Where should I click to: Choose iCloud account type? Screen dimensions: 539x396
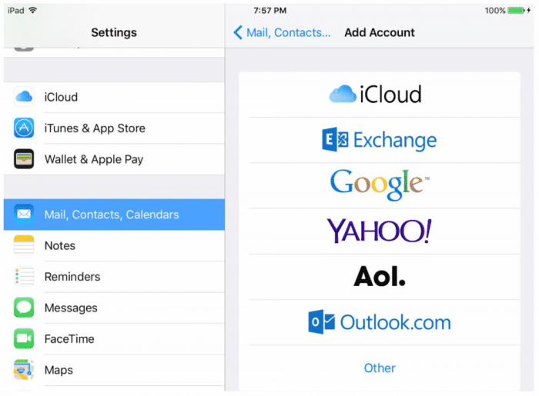[380, 95]
